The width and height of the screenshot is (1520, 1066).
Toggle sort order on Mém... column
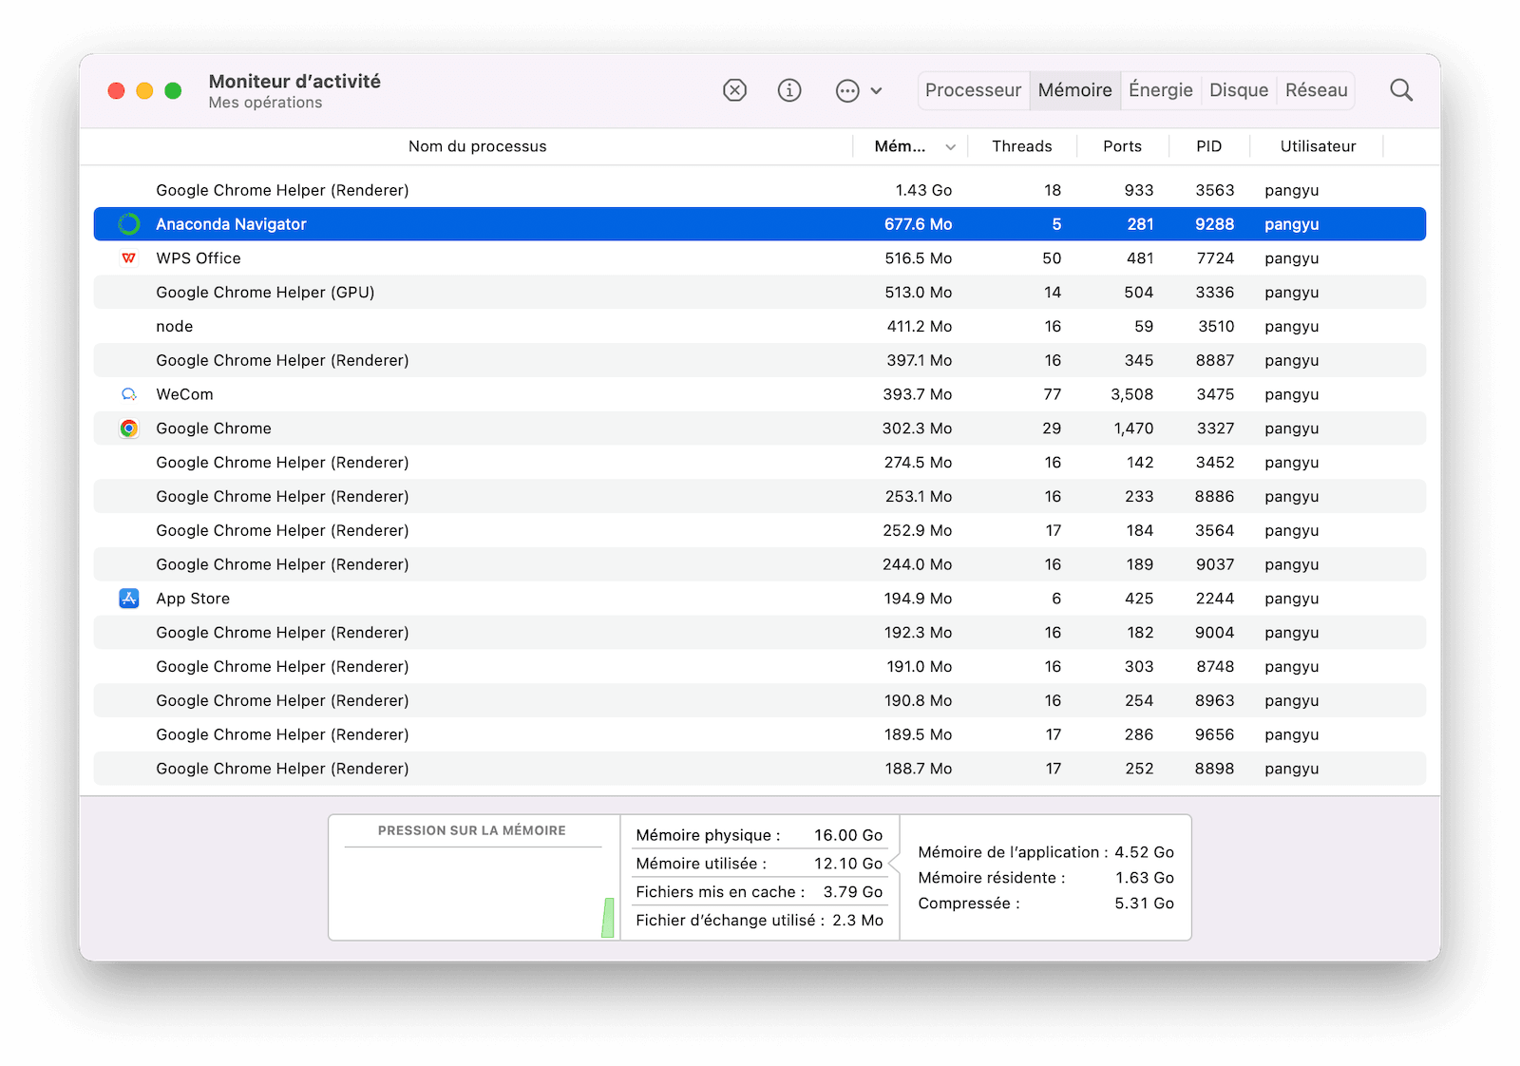(x=910, y=146)
